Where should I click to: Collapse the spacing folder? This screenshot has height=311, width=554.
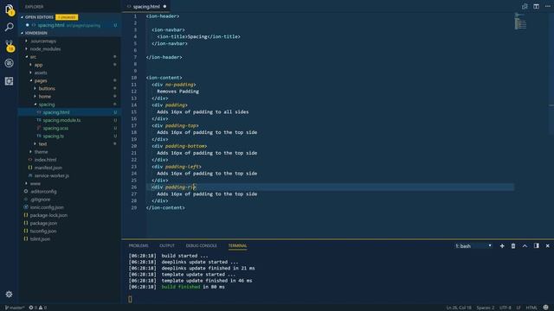[35, 105]
